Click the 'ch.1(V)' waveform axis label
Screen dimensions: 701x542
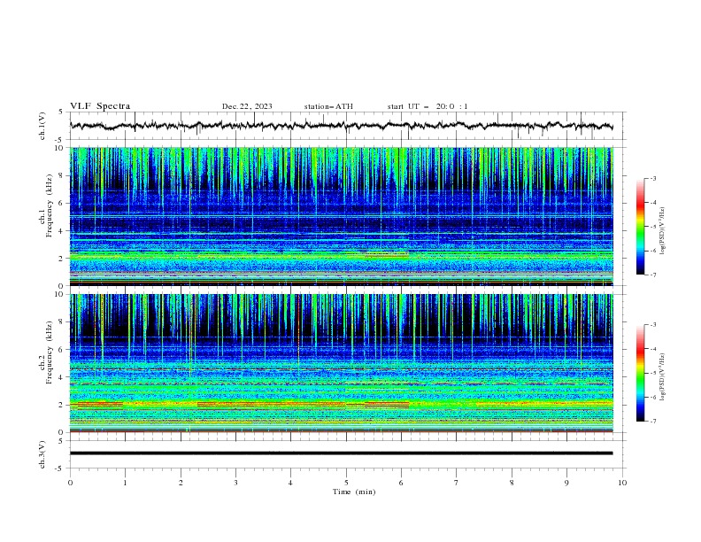pos(42,126)
